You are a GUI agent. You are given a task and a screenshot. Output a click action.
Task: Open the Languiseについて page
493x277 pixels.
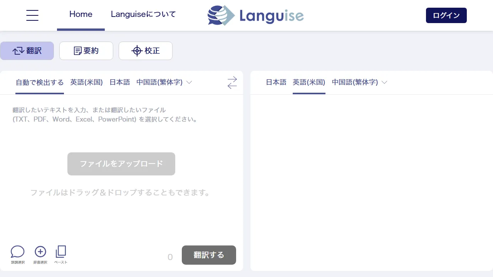click(143, 14)
